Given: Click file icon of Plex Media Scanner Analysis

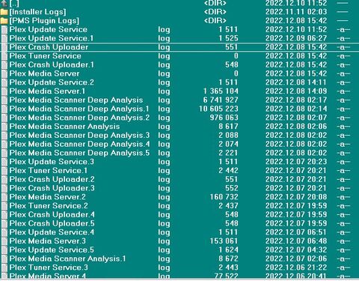Looking at the screenshot, I should pos(4,127).
